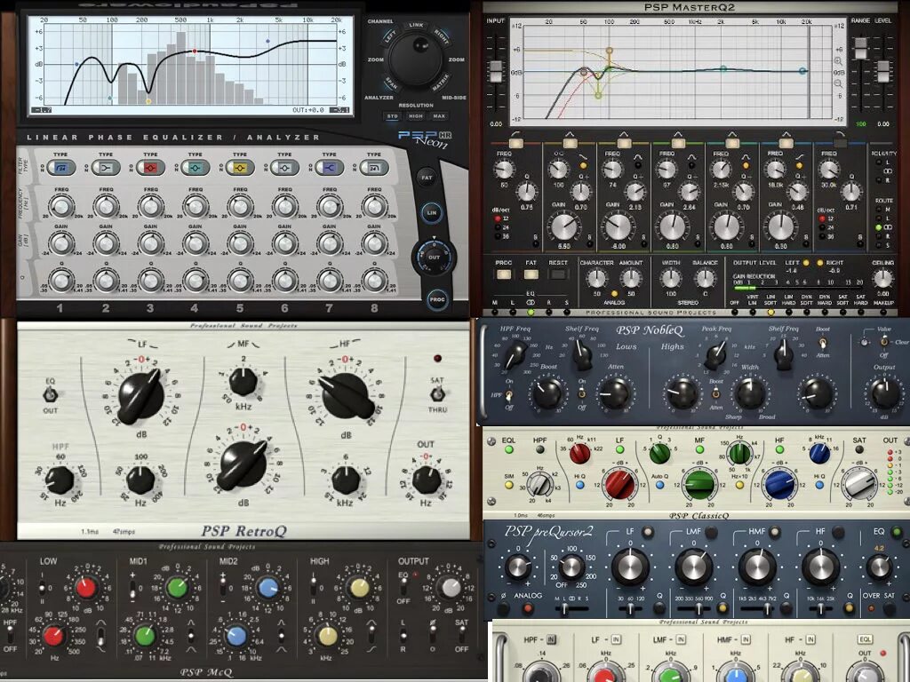This screenshot has width=910, height=682.
Task: Toggle the EQ OUT switch in PSP RetroQ
Action: (x=50, y=395)
